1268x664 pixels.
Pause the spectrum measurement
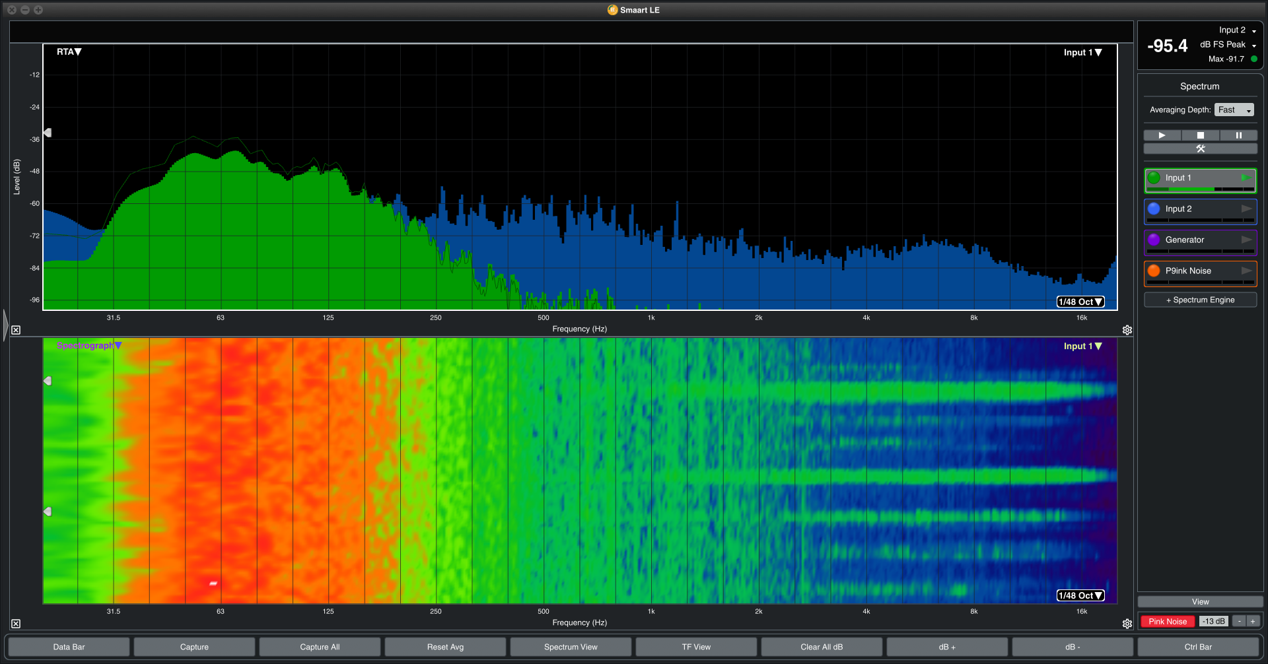pos(1239,135)
